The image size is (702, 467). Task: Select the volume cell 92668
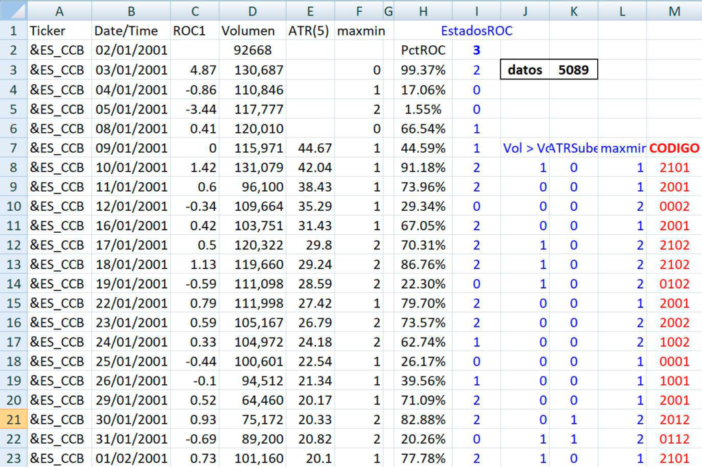click(252, 50)
